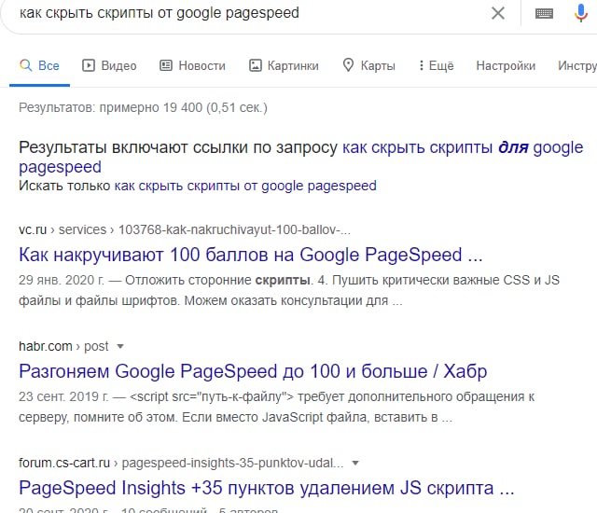Open the Ещё more-options menu
Image resolution: width=597 pixels, height=513 pixels.
click(x=437, y=65)
